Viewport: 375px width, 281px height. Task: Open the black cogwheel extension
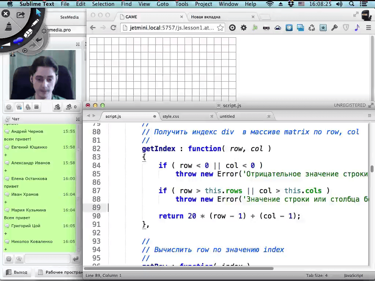[244, 28]
